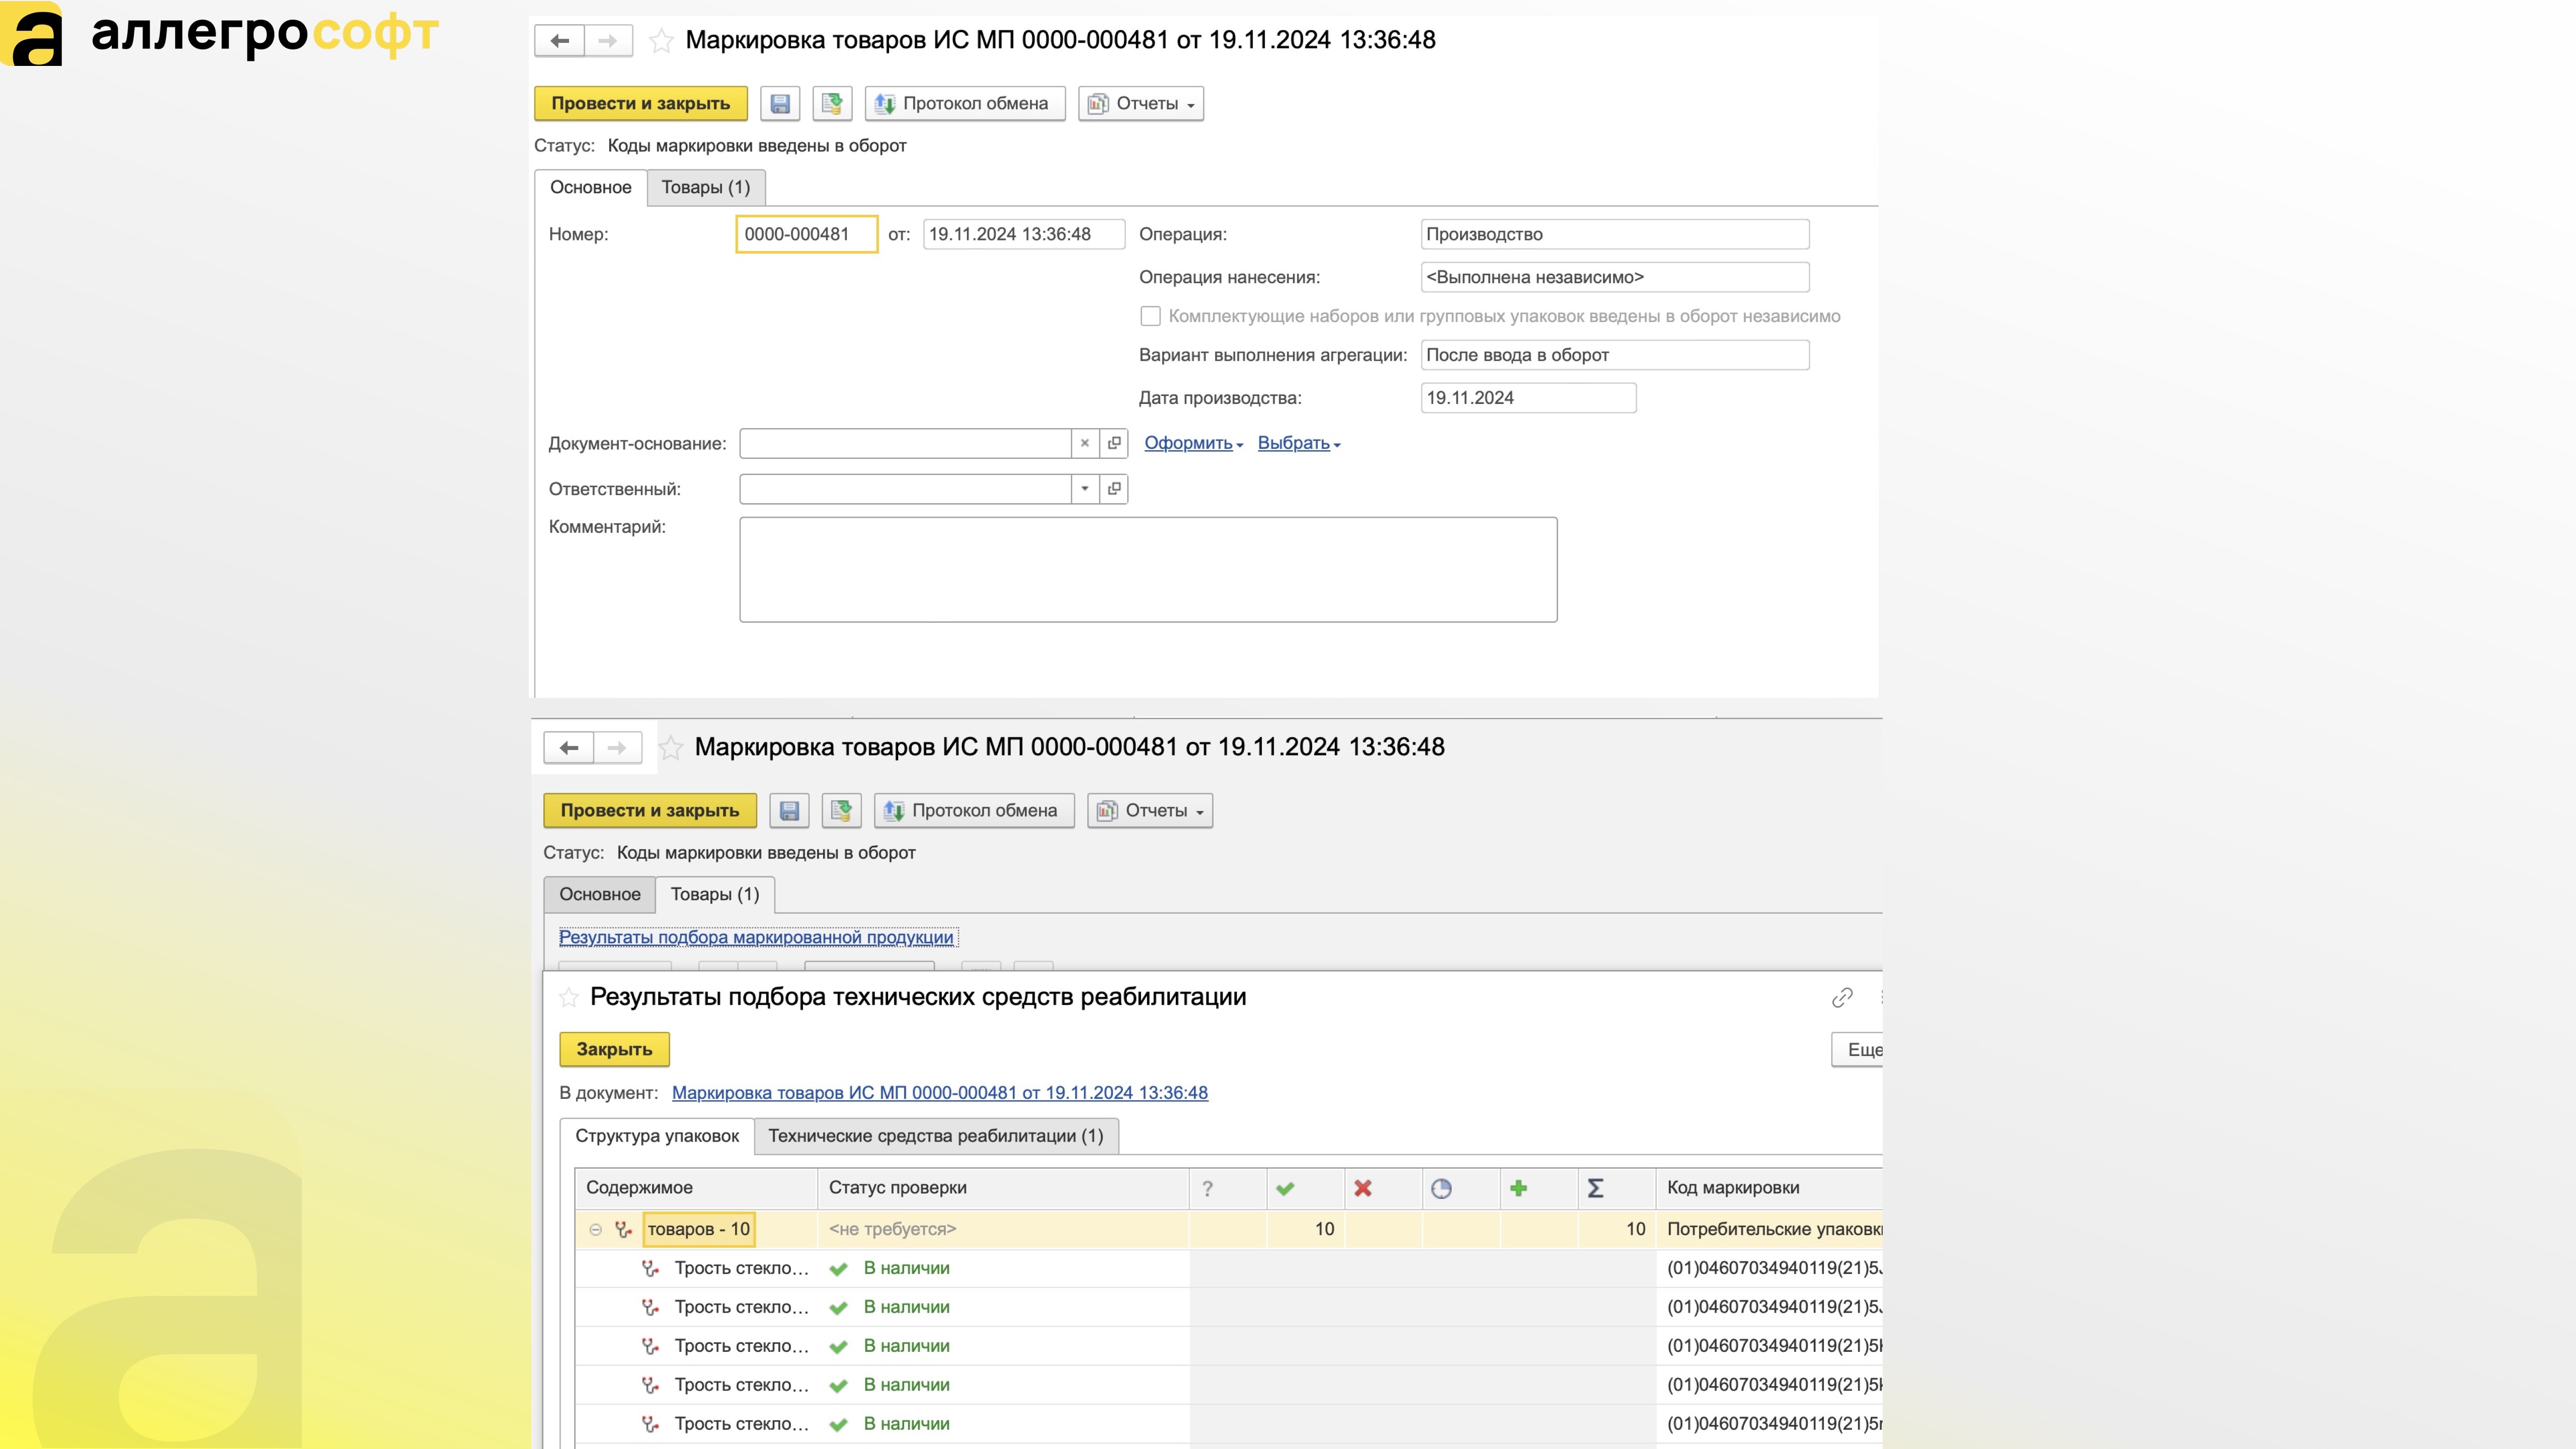The width and height of the screenshot is (2576, 1449).
Task: Click the Номер field 0000-000481
Action: (x=807, y=235)
